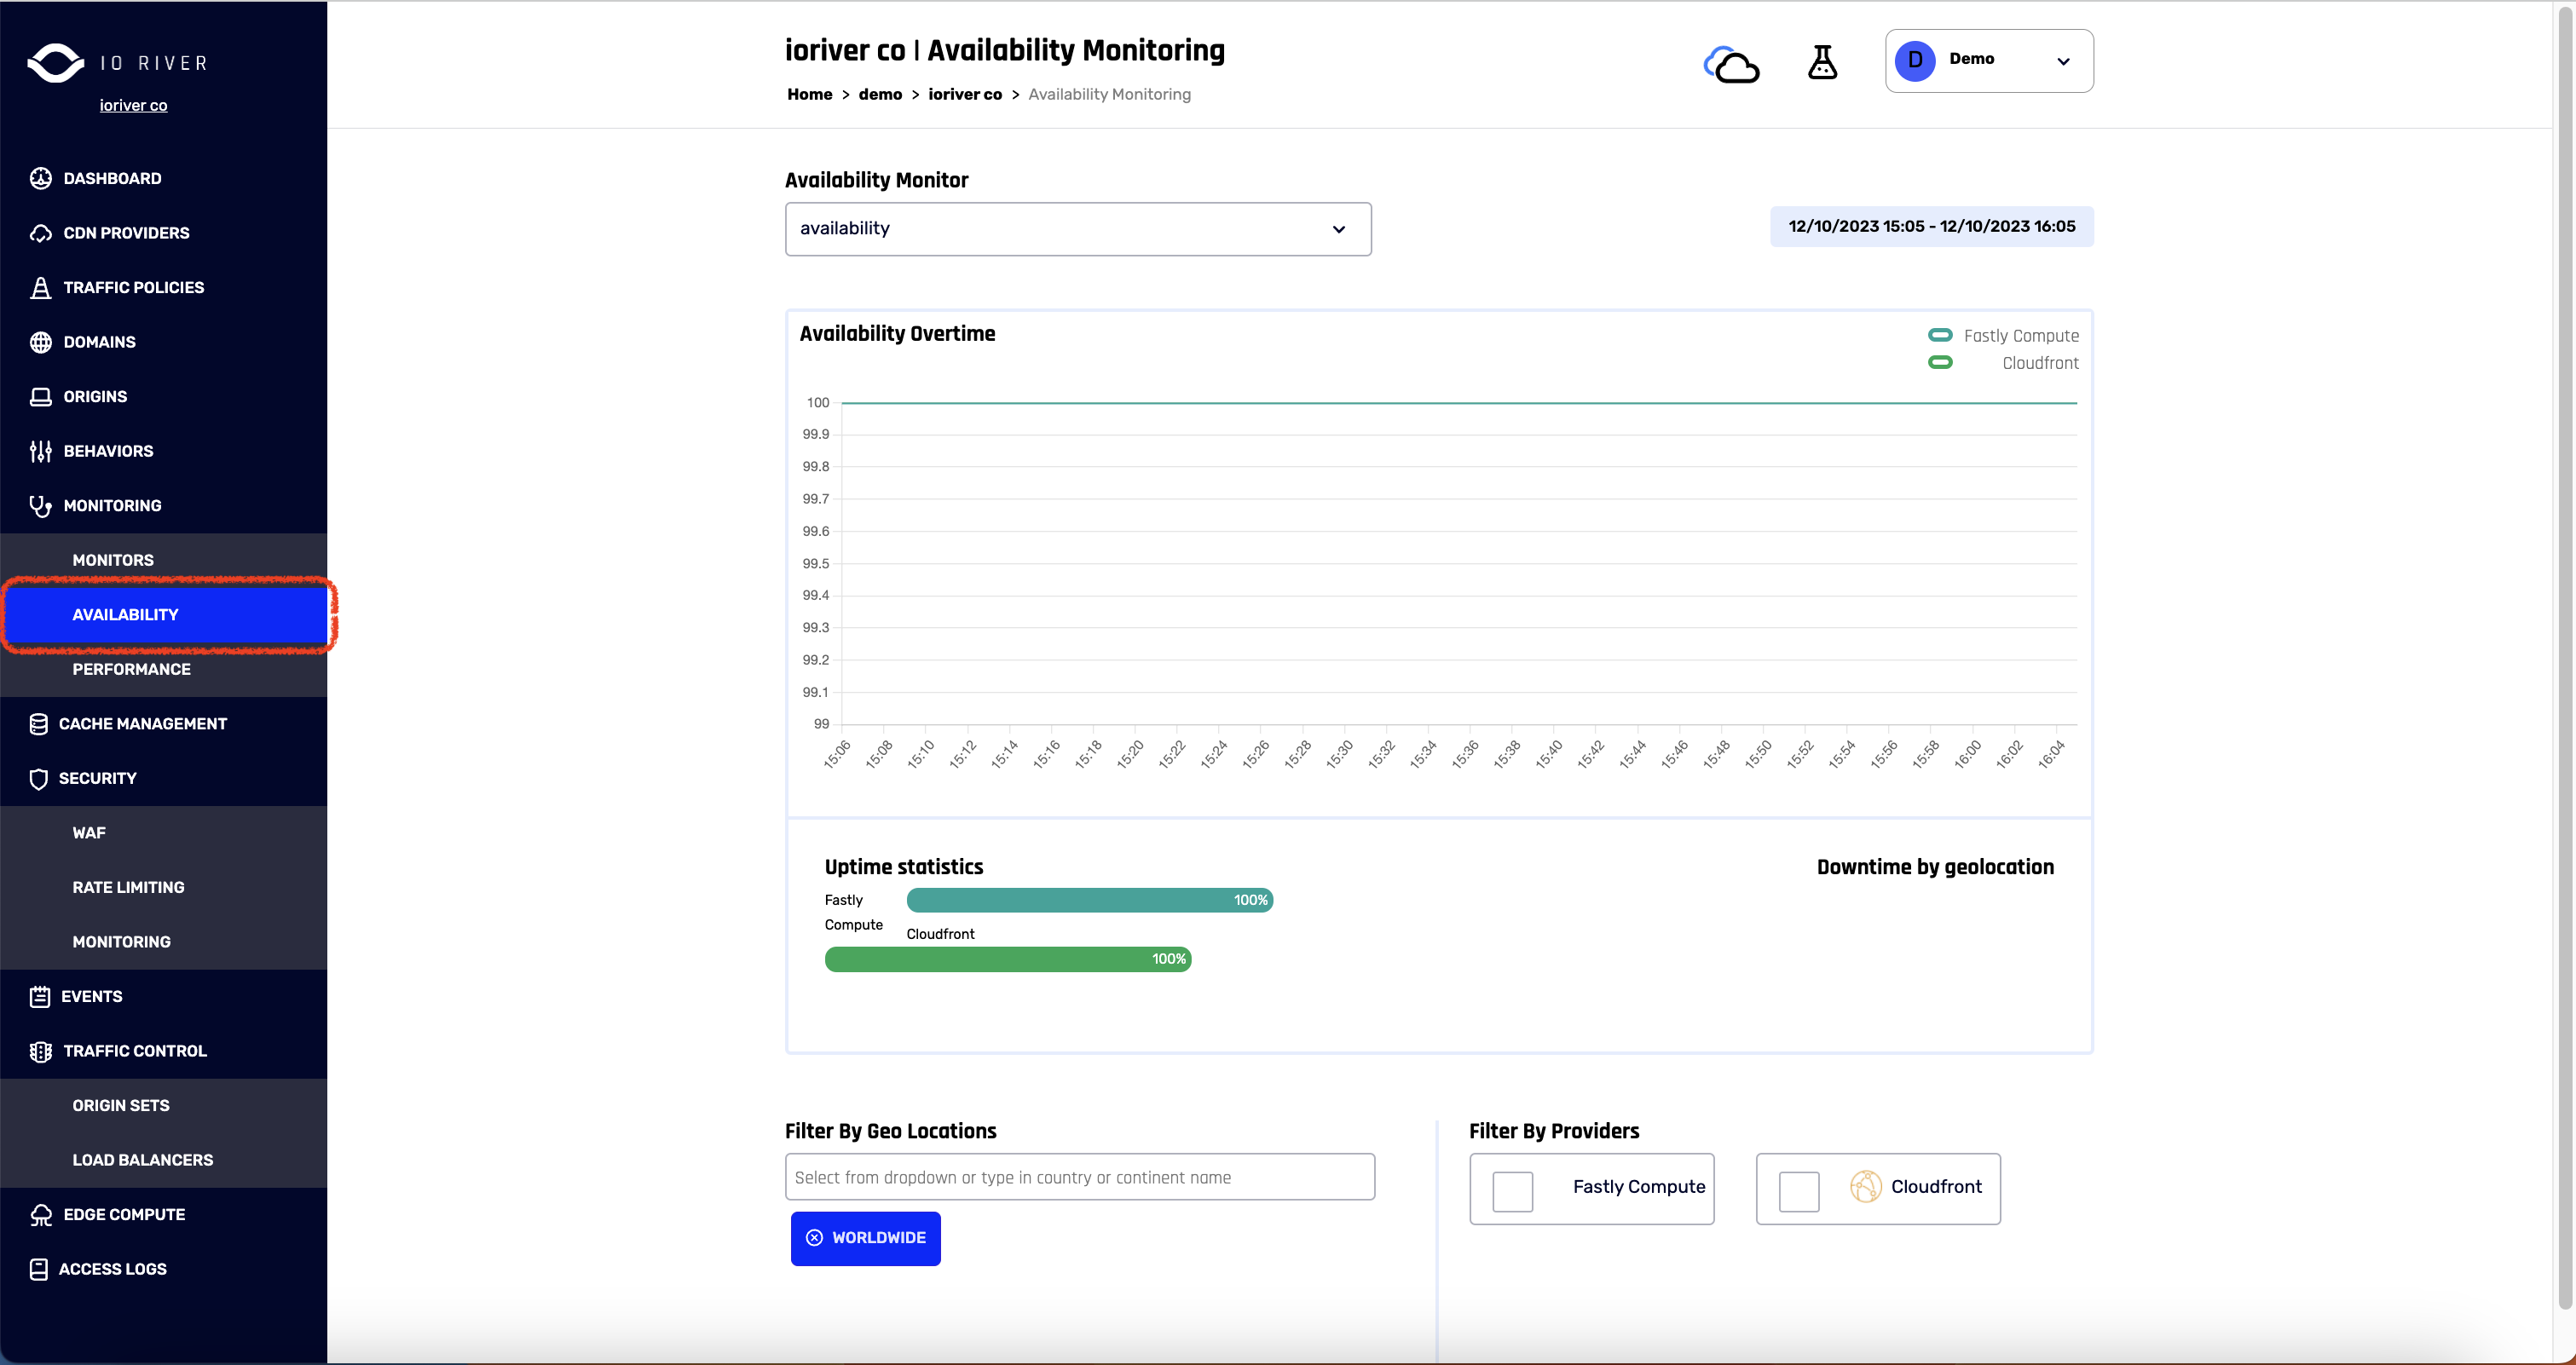The width and height of the screenshot is (2576, 1365).
Task: Click the Geo Locations input field
Action: tap(1080, 1176)
